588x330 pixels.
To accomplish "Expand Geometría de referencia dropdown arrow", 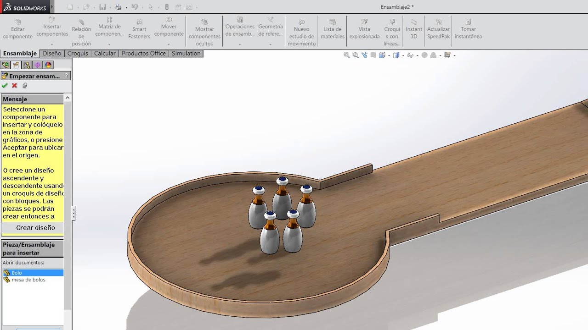I will click(271, 44).
